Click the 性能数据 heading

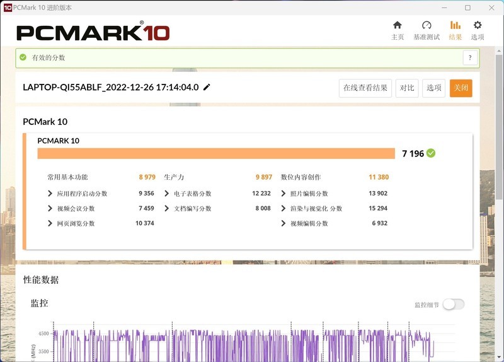pyautogui.click(x=41, y=279)
